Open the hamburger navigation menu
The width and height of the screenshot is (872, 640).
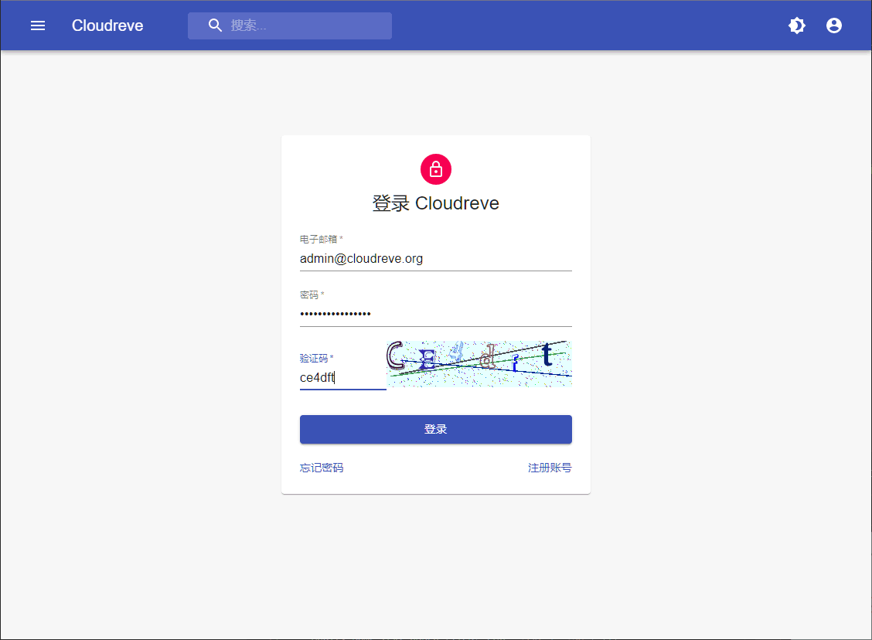point(38,26)
